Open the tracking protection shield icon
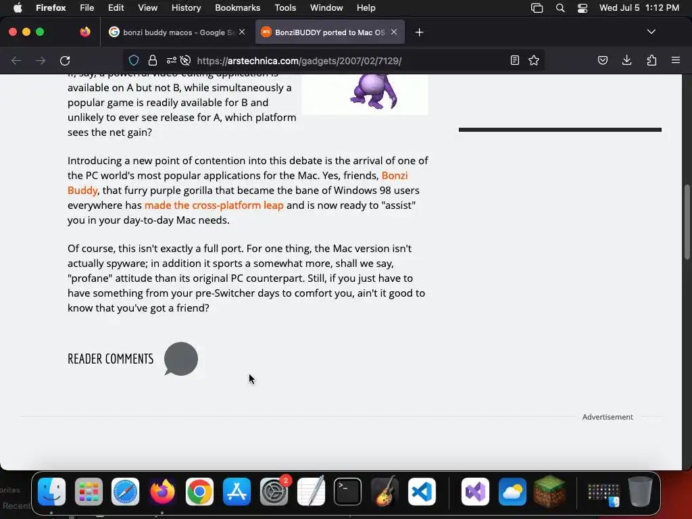 pos(134,60)
